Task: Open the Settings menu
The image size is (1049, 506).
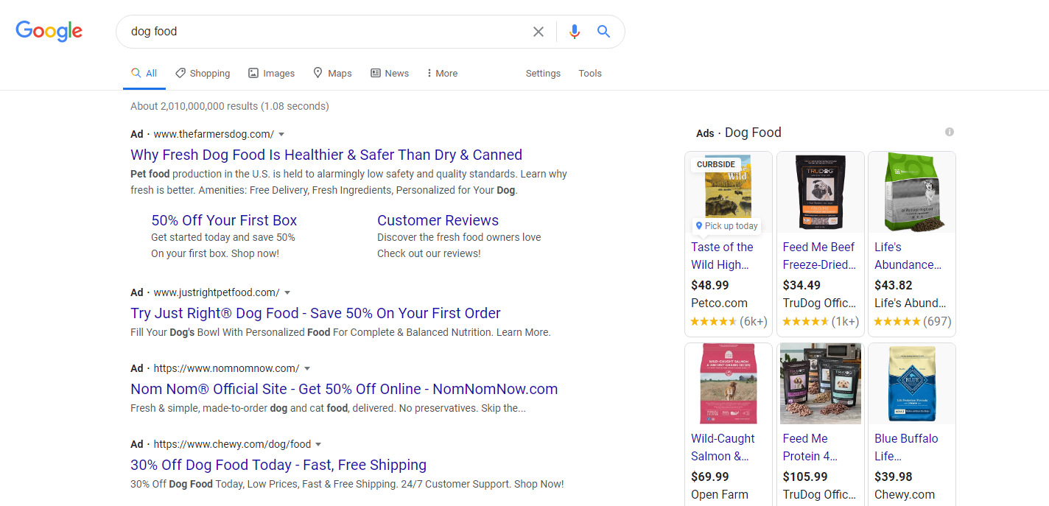Action: click(543, 73)
